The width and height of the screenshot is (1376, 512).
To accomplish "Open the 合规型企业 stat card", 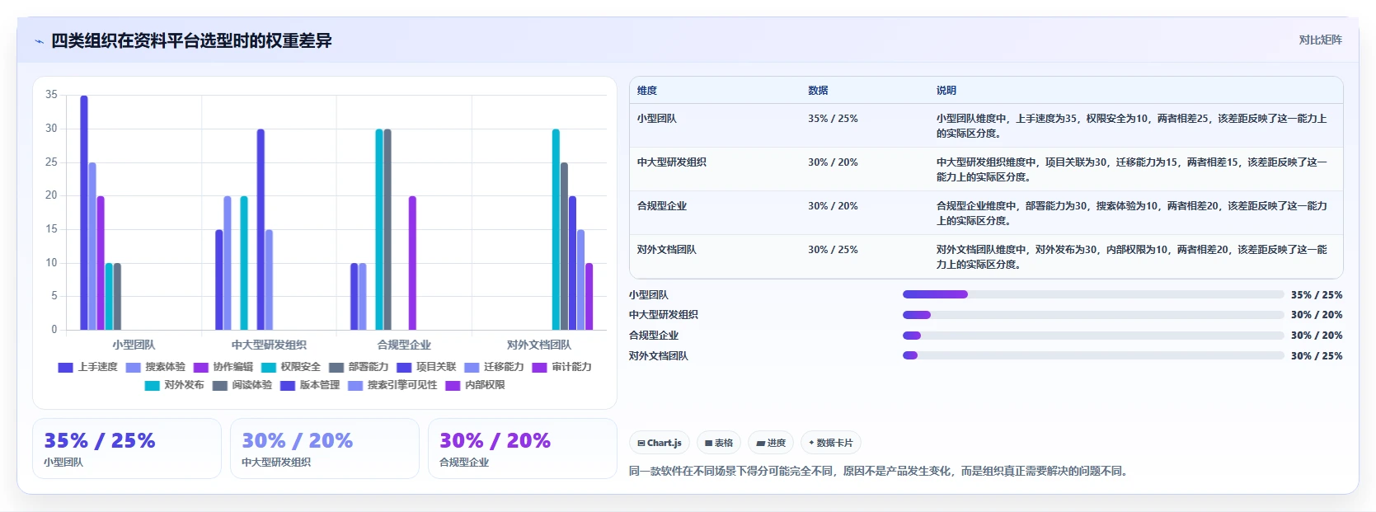I will click(x=523, y=449).
